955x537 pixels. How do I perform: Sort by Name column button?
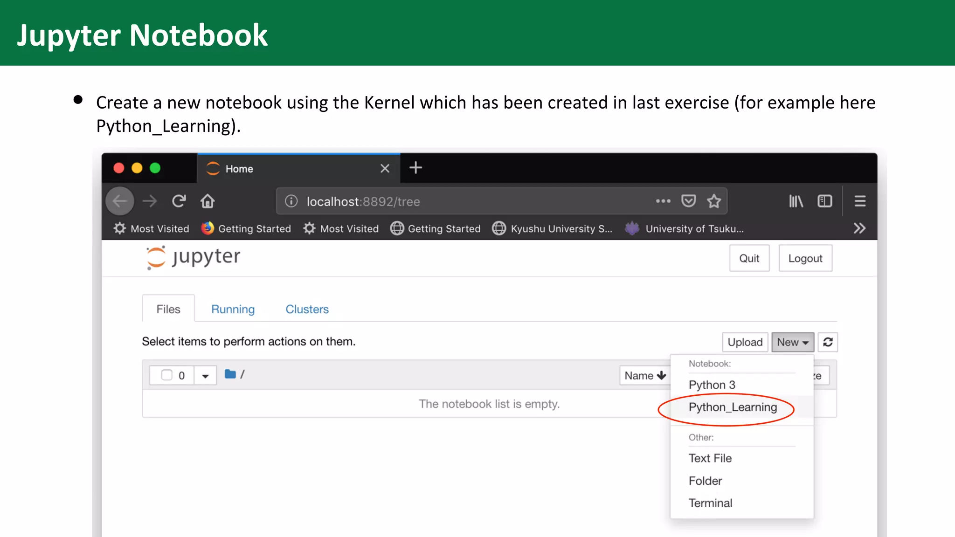click(x=645, y=376)
